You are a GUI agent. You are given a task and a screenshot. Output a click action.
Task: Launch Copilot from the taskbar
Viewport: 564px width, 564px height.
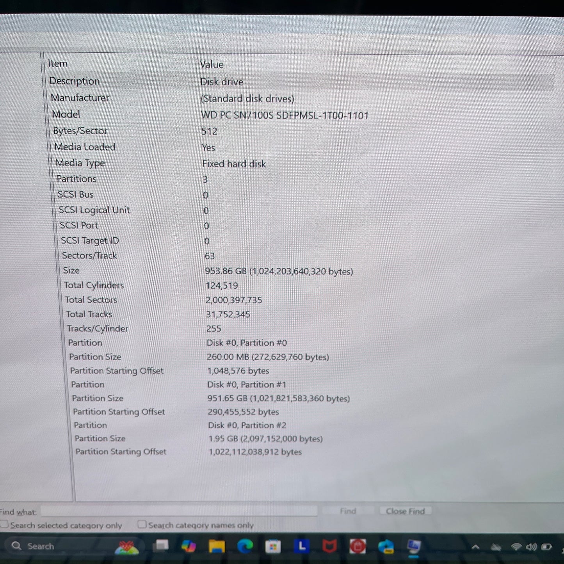point(189,546)
